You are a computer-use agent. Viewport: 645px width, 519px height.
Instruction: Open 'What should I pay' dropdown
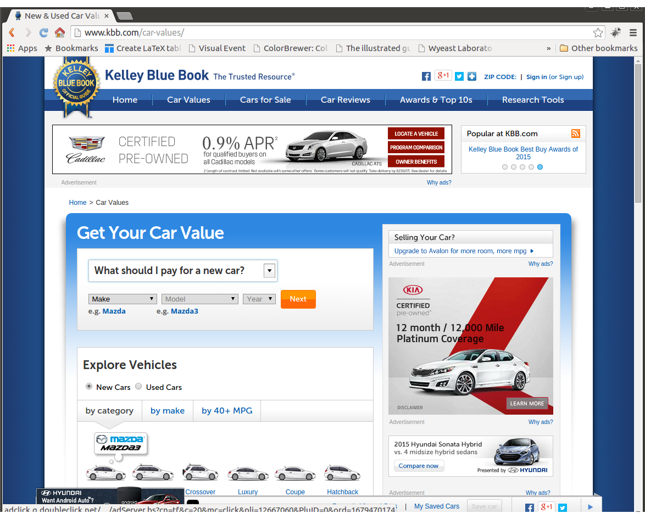(182, 271)
